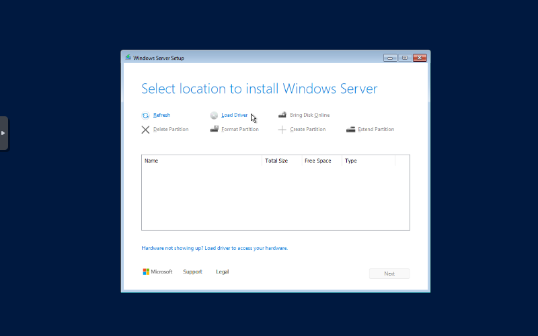Viewport: 538px width, 336px height.
Task: Click the Extend Partition drive icon
Action: coord(350,129)
